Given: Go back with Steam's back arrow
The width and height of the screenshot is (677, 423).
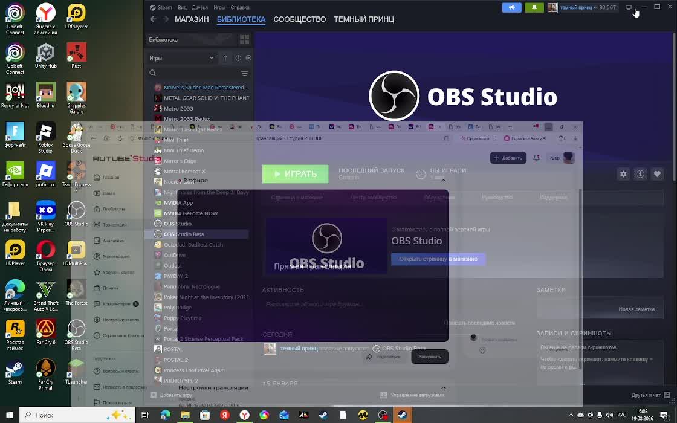Looking at the screenshot, I should pyautogui.click(x=154, y=19).
